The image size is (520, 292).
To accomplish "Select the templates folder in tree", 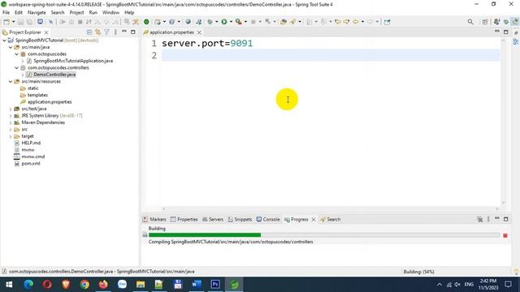I will click(37, 95).
